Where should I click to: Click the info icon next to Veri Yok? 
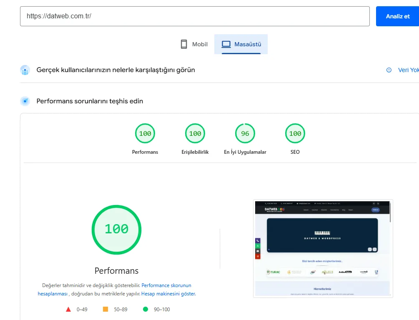tap(389, 70)
